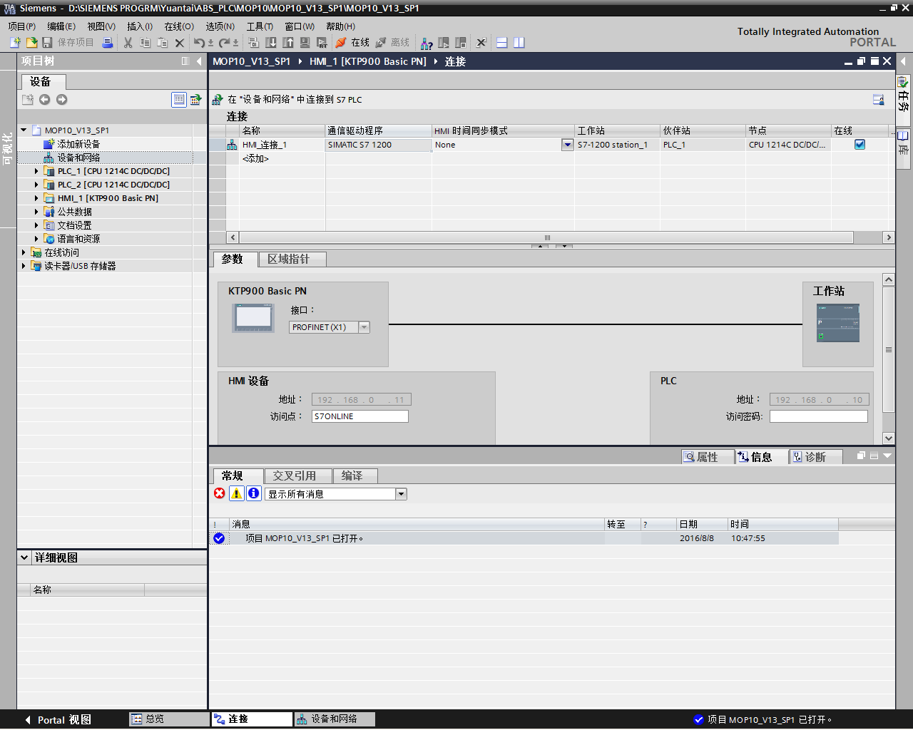Click the delete X toolbar icon
Viewport: 913px width, 730px height.
[180, 43]
